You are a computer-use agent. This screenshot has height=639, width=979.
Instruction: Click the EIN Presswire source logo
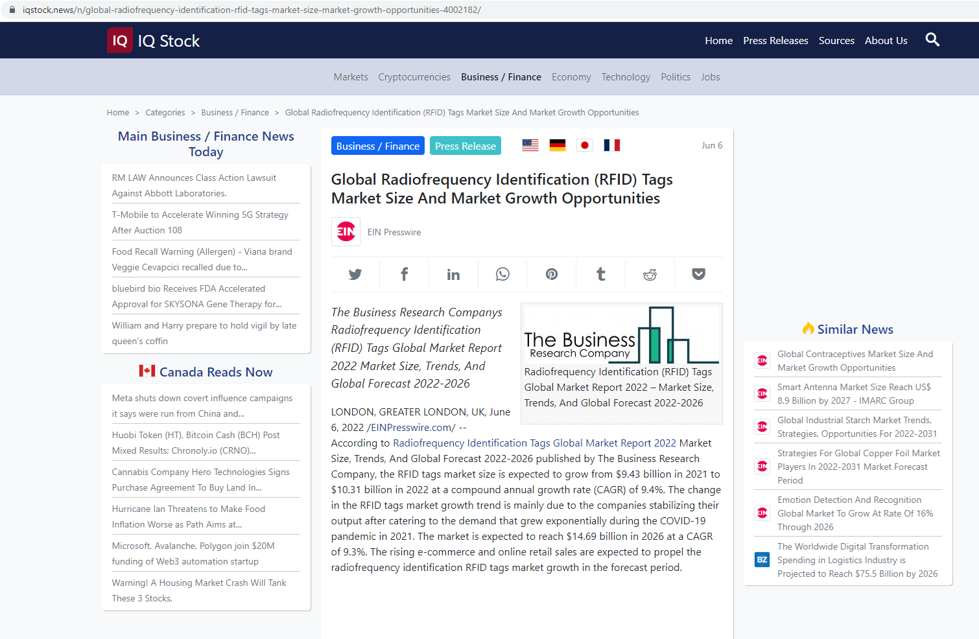click(346, 232)
